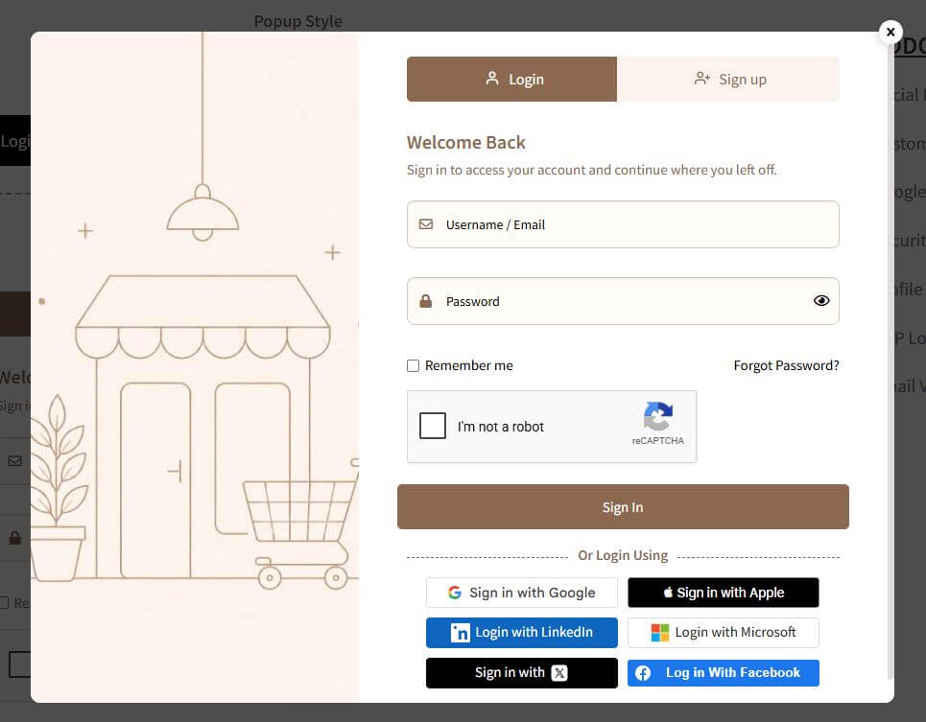The height and width of the screenshot is (722, 926).
Task: Click the user icon in Login tab
Action: [492, 79]
